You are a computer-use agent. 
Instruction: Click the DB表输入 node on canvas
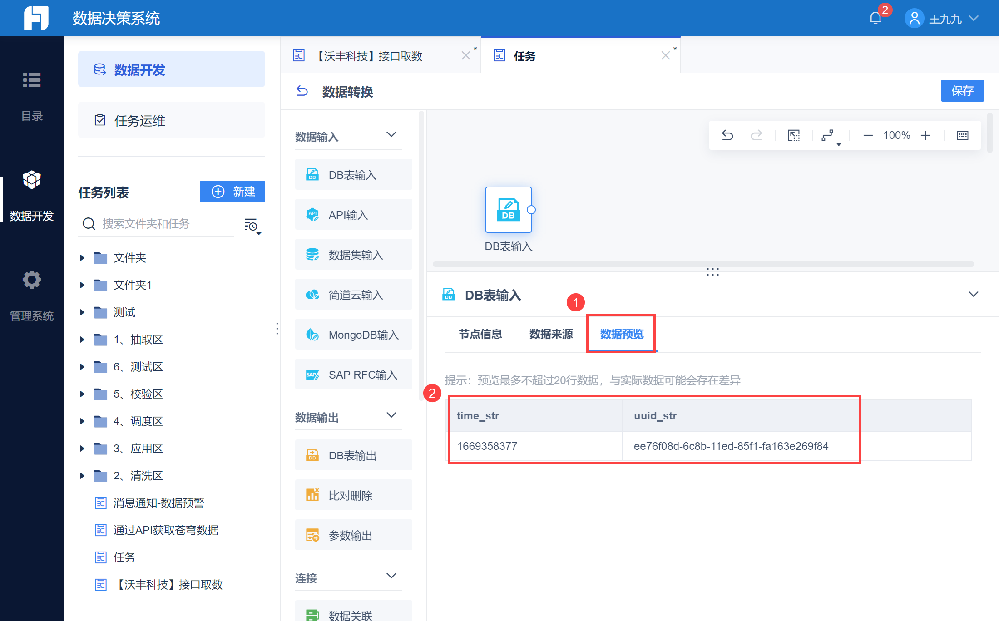508,210
